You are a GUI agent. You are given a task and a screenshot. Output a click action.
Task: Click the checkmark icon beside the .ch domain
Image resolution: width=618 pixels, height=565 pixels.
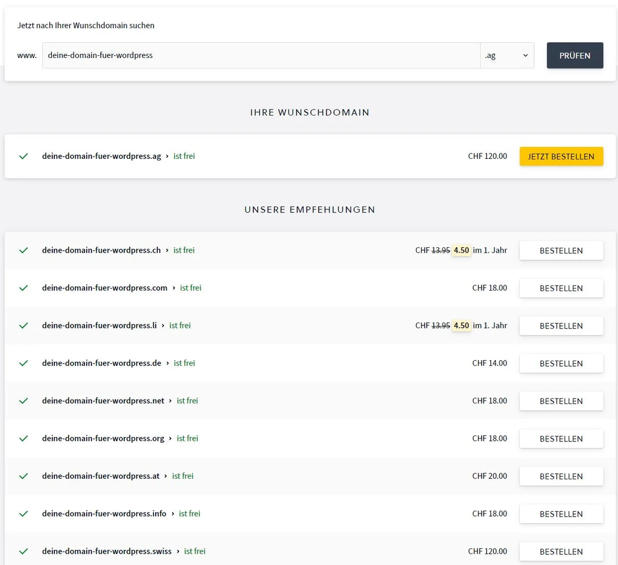[23, 251]
